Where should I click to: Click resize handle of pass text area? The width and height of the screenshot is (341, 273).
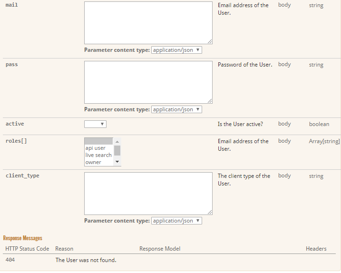[x=210, y=101]
